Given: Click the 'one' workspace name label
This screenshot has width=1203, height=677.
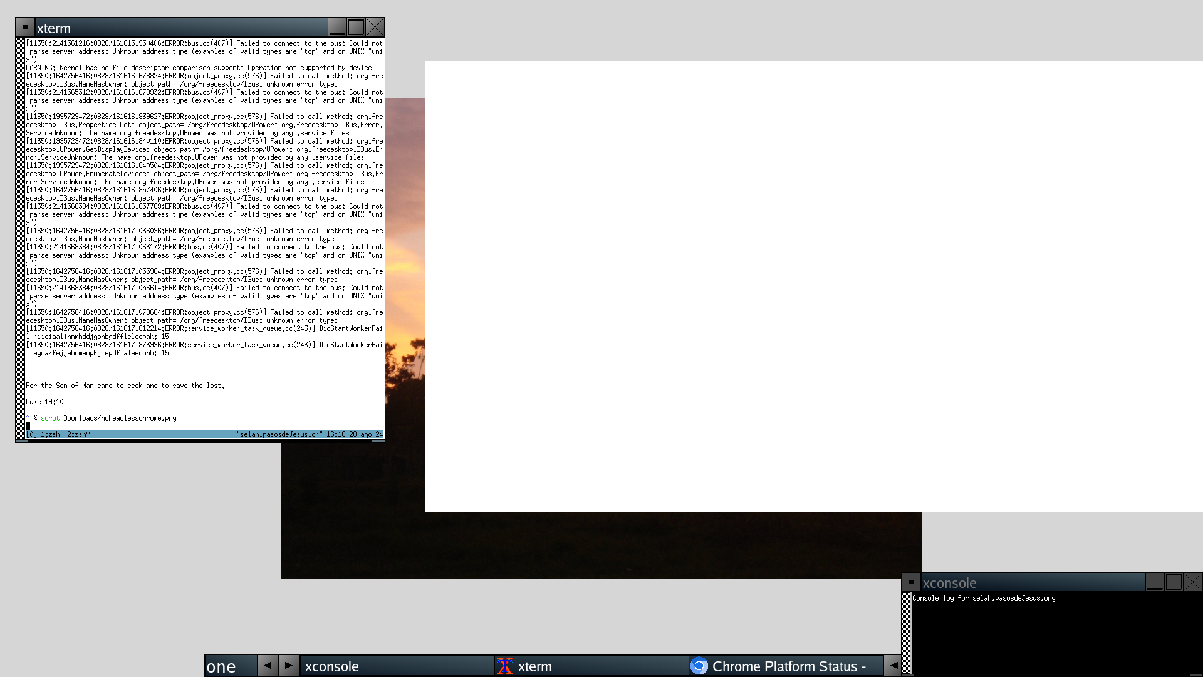Looking at the screenshot, I should [x=222, y=666].
